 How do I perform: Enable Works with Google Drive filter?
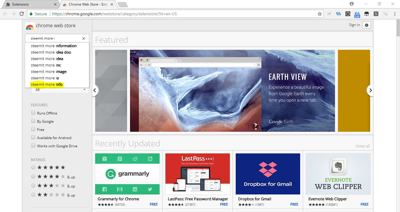[x=33, y=146]
